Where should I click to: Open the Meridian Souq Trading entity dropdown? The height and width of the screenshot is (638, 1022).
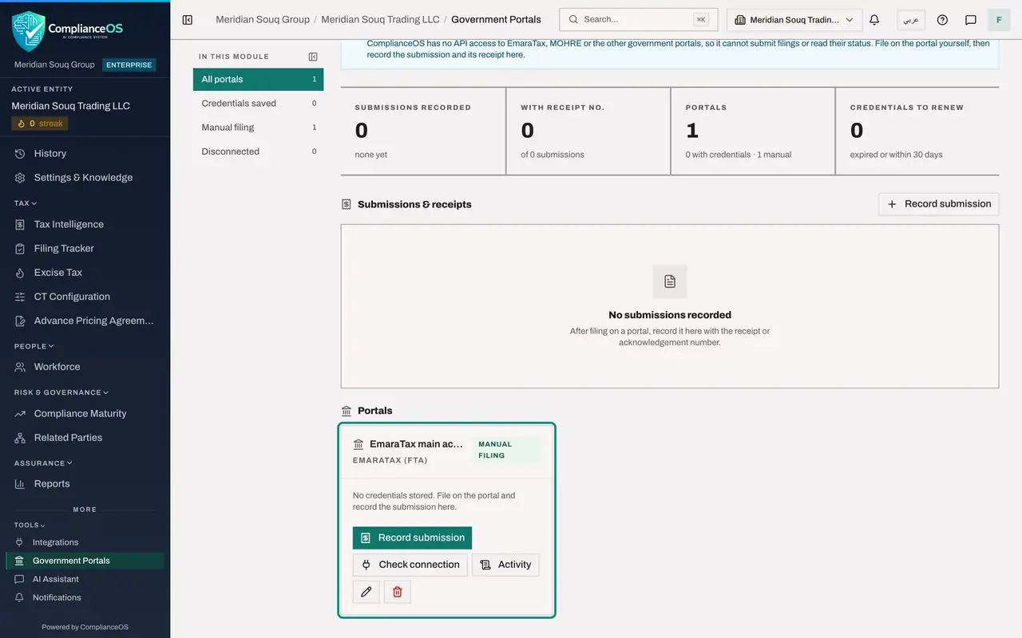[794, 20]
